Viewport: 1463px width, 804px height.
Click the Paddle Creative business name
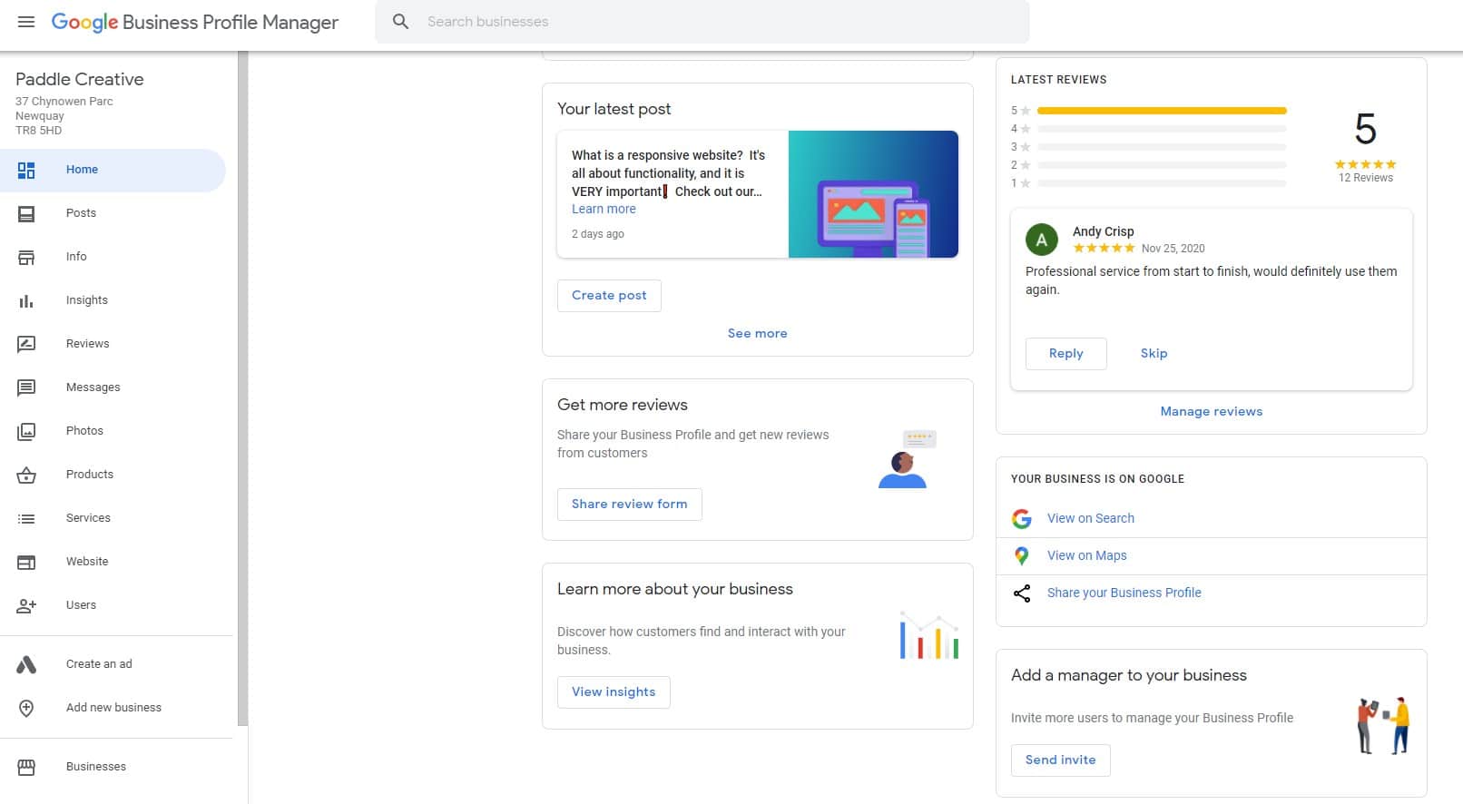coord(80,79)
